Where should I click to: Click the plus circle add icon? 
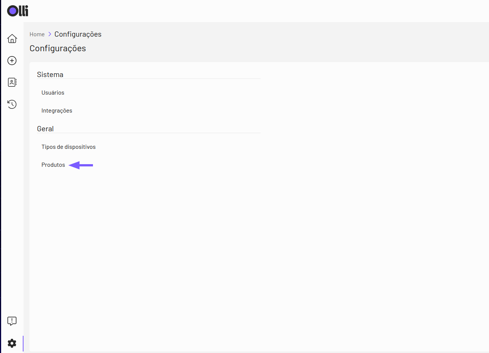pos(12,61)
